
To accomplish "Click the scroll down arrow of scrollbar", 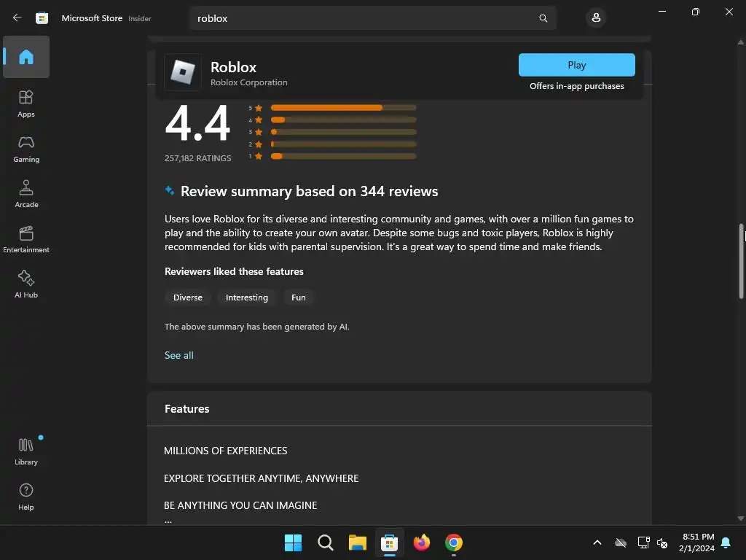I will tap(741, 518).
